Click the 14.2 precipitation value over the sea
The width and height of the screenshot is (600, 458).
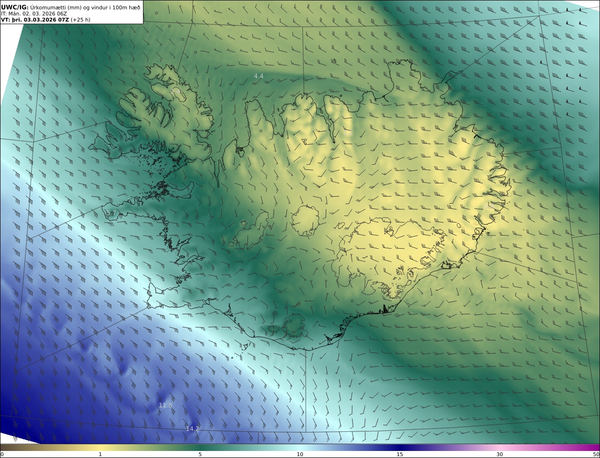193,428
